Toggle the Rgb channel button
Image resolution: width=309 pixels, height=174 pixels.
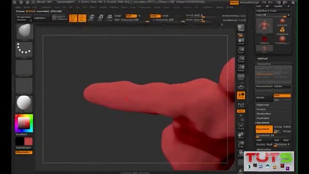(x=131, y=16)
